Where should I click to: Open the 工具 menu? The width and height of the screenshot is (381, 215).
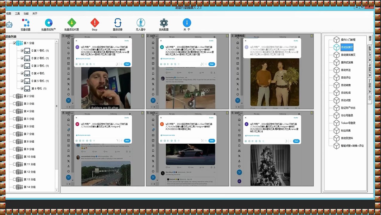pyautogui.click(x=17, y=13)
